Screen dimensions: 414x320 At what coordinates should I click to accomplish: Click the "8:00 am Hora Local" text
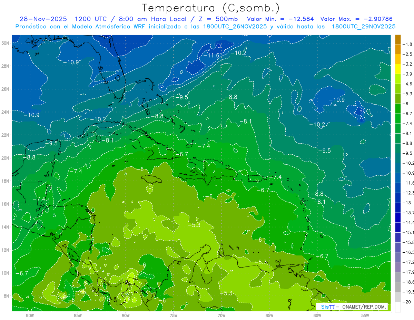click(154, 19)
